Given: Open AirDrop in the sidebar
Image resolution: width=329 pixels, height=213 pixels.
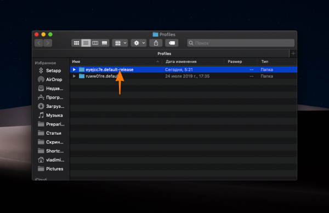Looking at the screenshot, I should click(50, 79).
